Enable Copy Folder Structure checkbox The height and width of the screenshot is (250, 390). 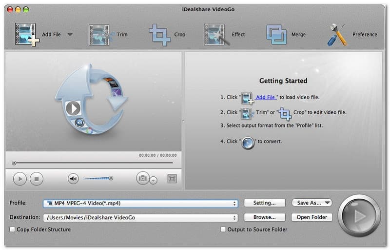[x=12, y=229]
